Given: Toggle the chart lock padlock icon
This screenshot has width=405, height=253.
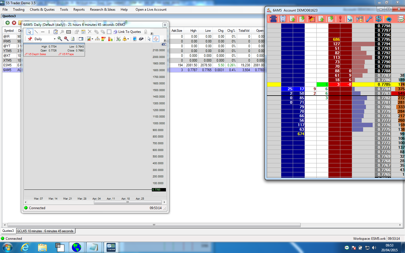Looking at the screenshot, I should pyautogui.click(x=146, y=32).
